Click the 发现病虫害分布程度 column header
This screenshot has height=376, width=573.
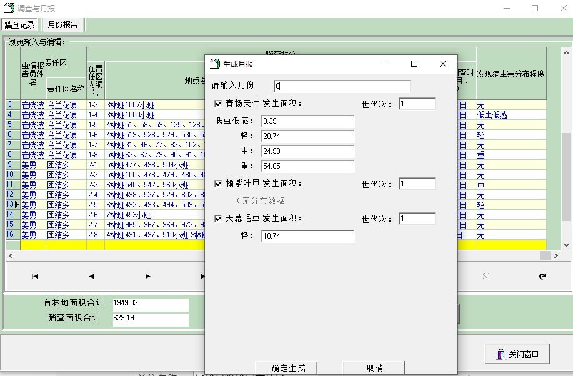pos(511,74)
